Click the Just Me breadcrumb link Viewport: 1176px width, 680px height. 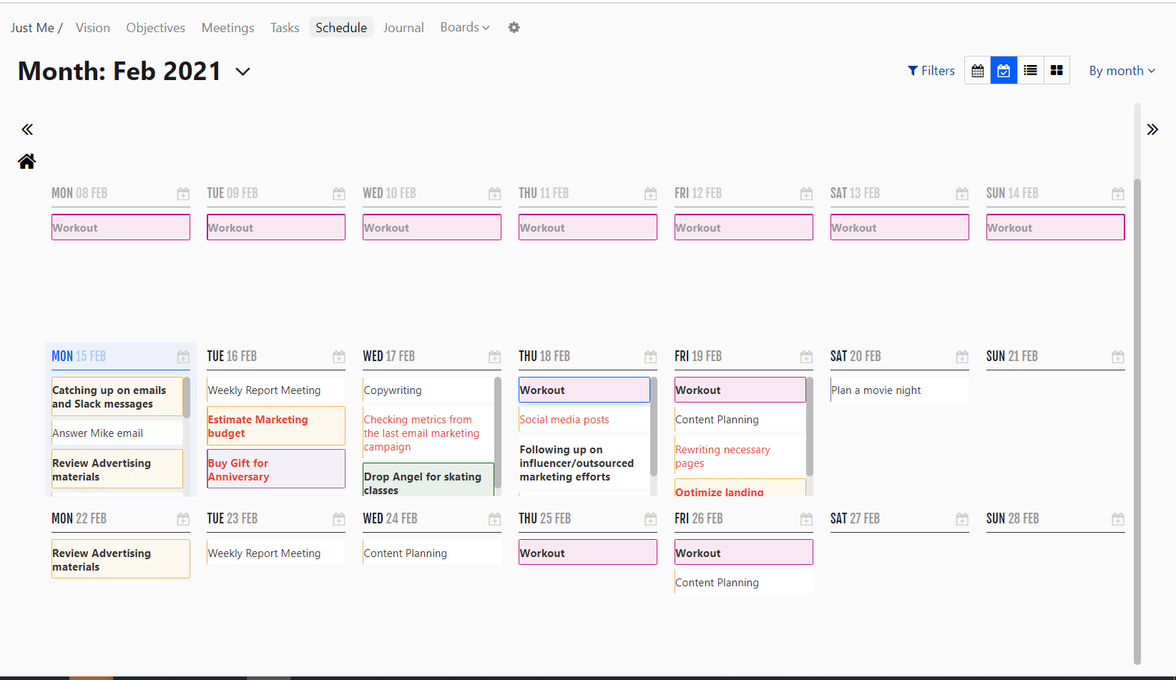[31, 27]
